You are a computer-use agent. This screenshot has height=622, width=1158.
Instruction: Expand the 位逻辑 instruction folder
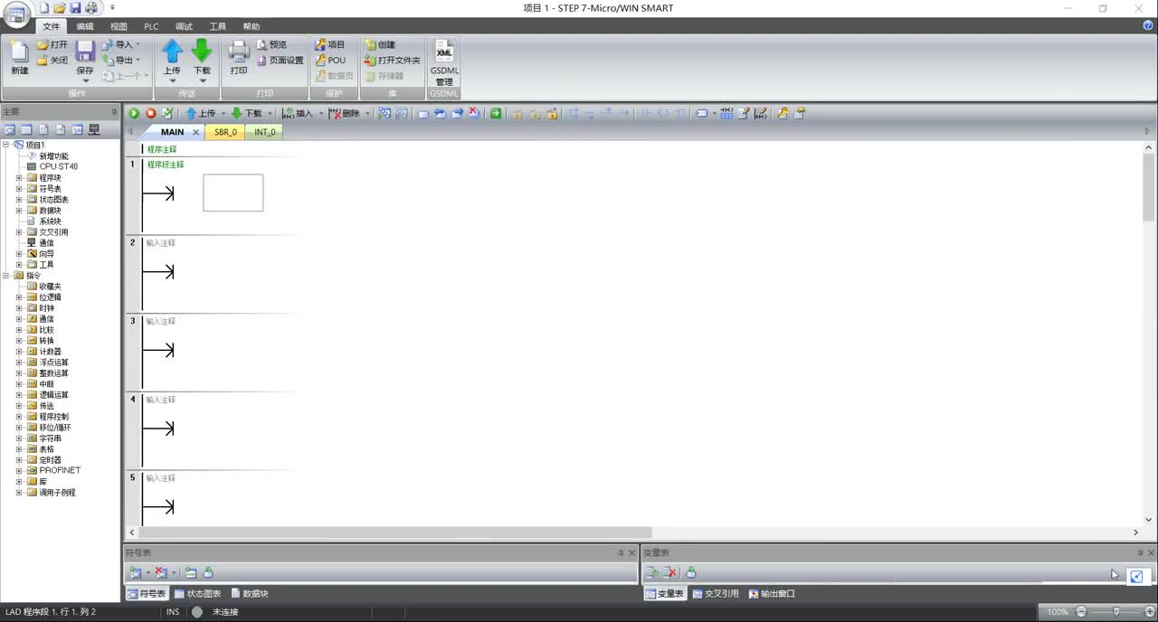pos(19,297)
